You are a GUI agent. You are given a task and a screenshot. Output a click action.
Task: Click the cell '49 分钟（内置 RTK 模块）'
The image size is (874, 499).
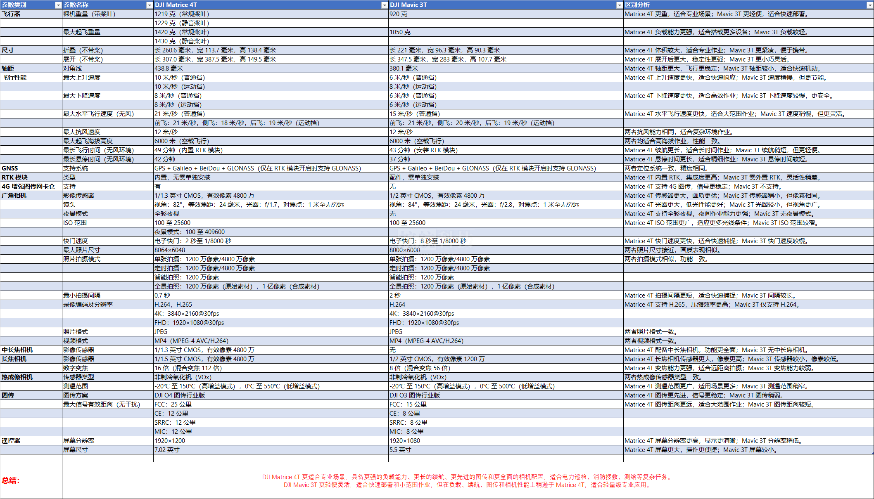click(x=271, y=150)
